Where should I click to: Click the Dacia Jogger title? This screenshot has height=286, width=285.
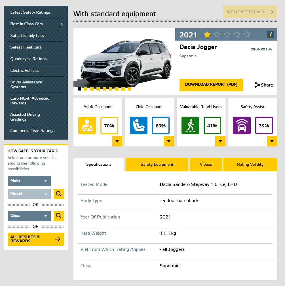point(198,47)
